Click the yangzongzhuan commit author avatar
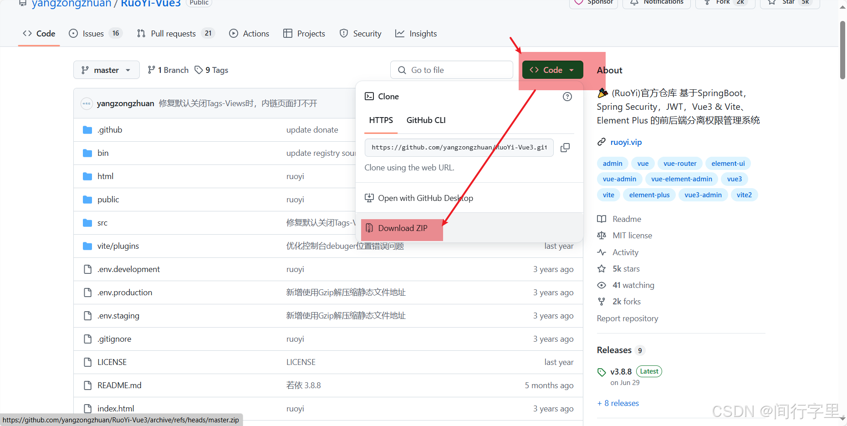 click(87, 103)
